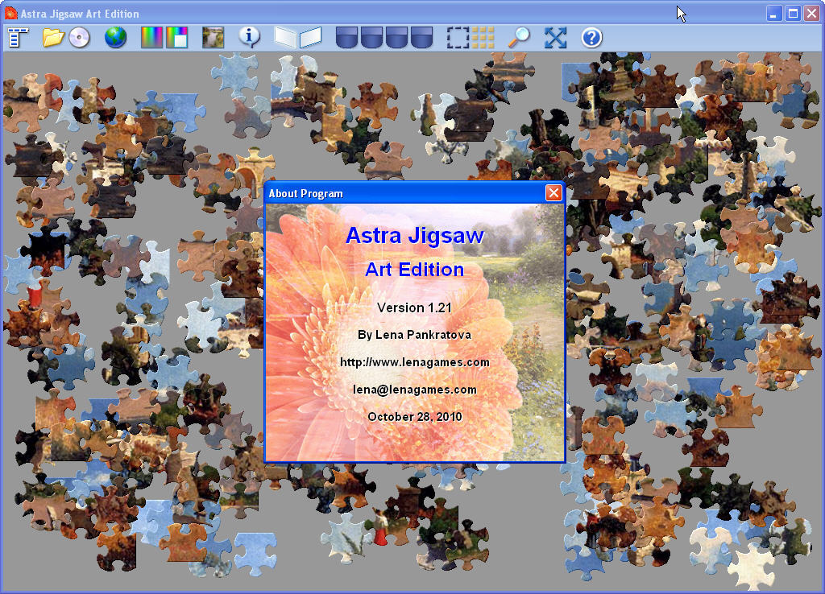Select the second blue tray icon
This screenshot has height=594, width=825.
(371, 38)
